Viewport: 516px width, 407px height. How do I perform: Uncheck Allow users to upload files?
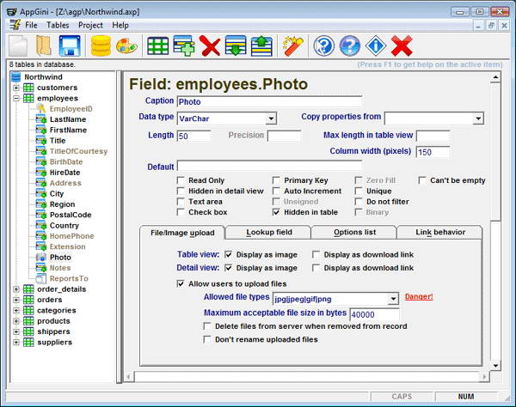tap(181, 283)
